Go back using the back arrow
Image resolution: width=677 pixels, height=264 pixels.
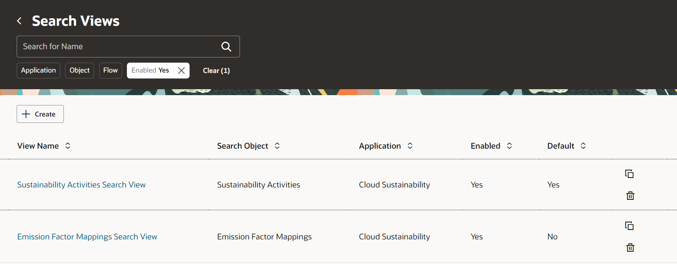(x=19, y=21)
